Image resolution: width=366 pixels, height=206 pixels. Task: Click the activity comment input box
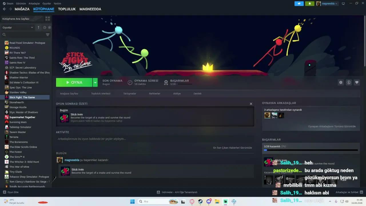click(155, 139)
